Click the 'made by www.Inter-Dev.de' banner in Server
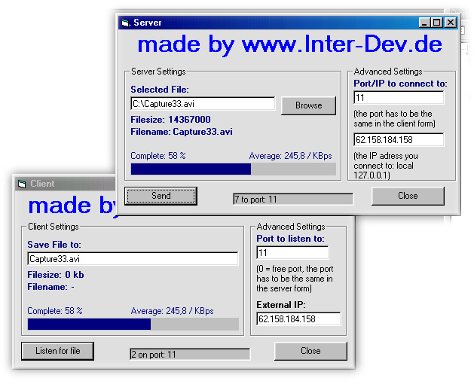This screenshot has height=381, width=474. pos(289,44)
